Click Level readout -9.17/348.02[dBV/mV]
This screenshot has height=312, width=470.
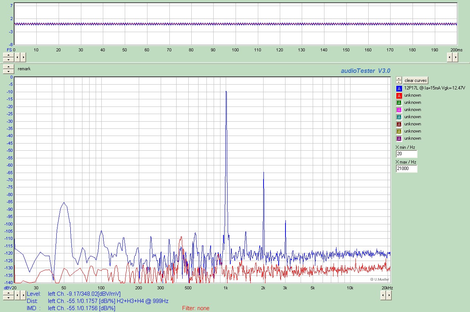coord(94,293)
